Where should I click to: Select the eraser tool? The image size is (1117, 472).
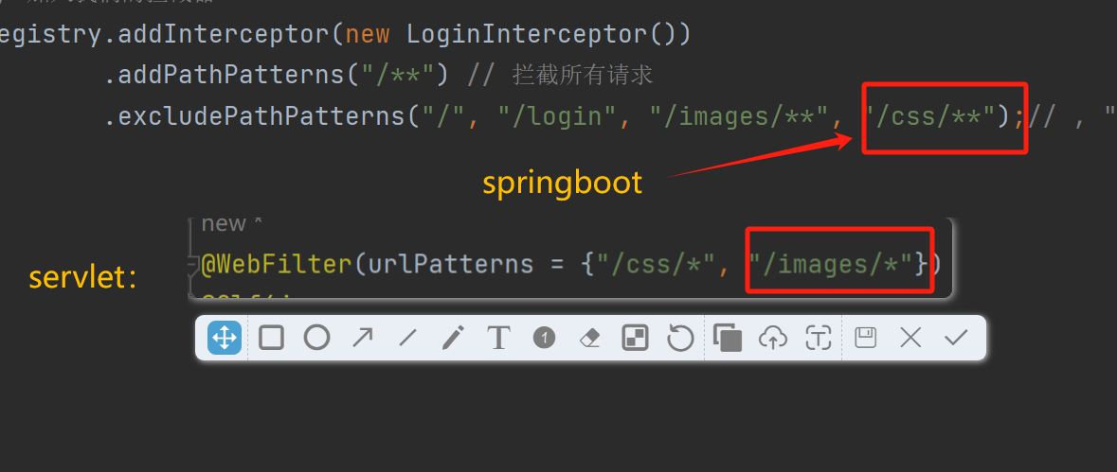click(x=590, y=339)
